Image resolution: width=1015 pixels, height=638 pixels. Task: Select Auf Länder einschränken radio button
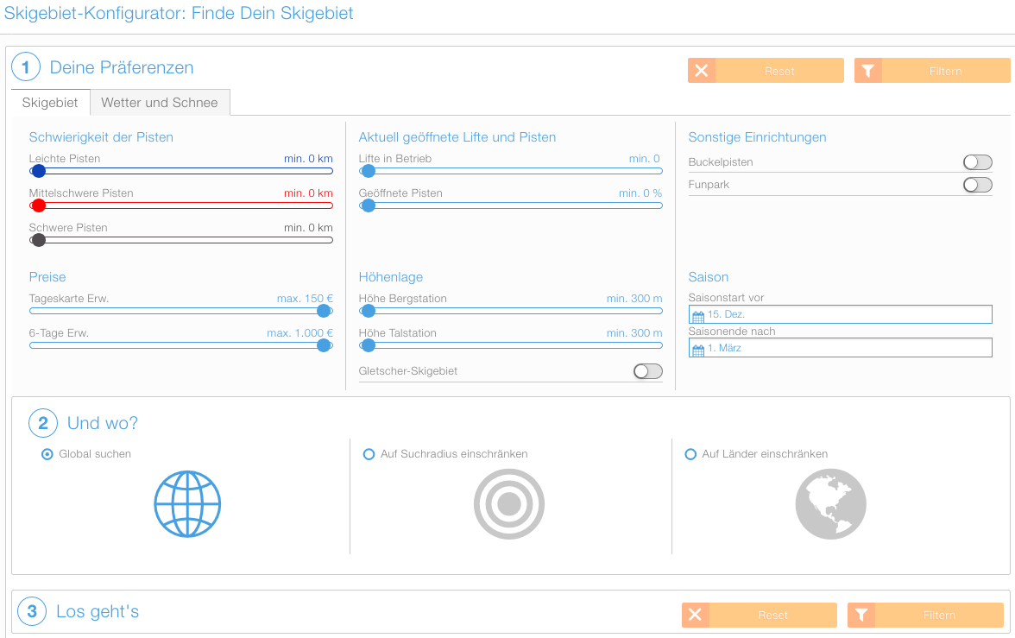click(x=690, y=454)
